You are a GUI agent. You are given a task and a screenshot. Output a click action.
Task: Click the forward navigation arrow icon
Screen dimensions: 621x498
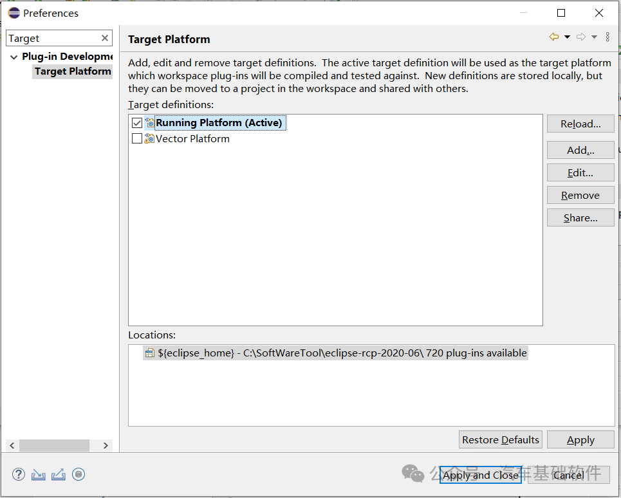[x=581, y=37]
